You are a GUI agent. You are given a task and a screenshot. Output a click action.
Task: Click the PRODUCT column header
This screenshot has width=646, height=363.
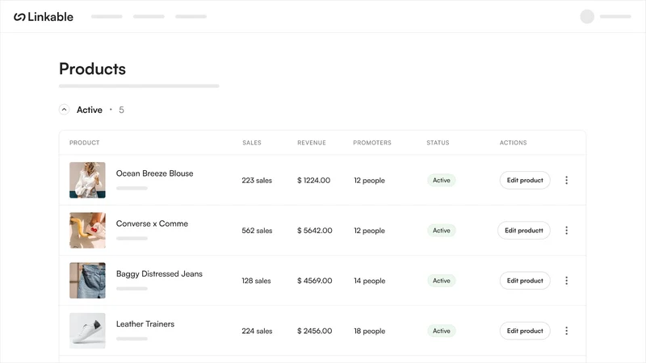(85, 143)
